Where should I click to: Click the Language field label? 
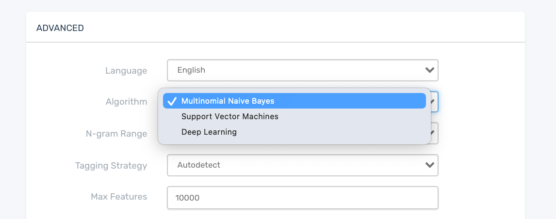[126, 71]
